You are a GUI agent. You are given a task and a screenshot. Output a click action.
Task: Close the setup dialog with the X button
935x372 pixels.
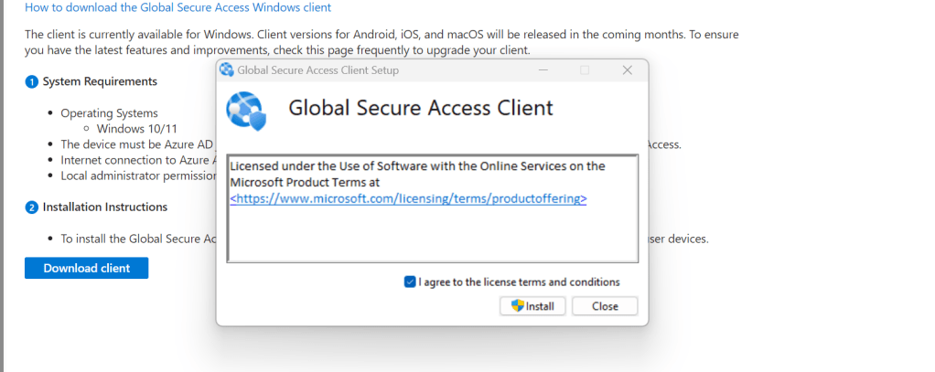(627, 70)
